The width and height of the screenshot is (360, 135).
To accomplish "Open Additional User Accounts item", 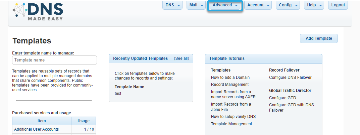I will [x=37, y=129].
